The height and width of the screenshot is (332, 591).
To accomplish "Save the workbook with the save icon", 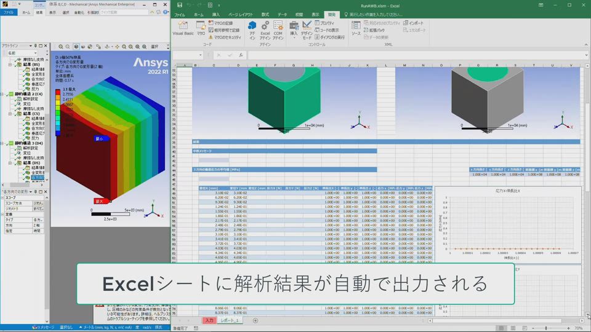I will point(179,5).
